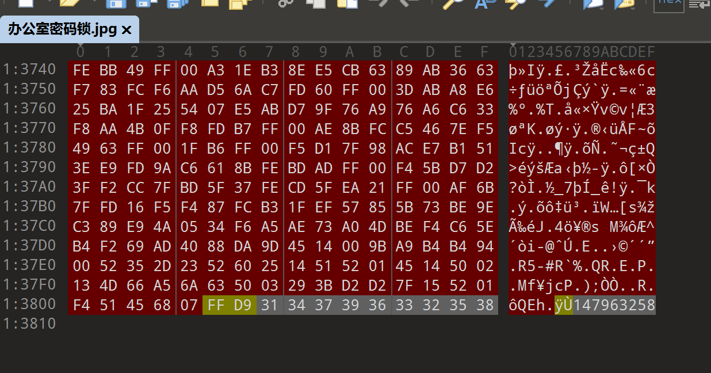This screenshot has width=711, height=373.
Task: Click byte 31 after the FF D9 marker
Action: 269,305
